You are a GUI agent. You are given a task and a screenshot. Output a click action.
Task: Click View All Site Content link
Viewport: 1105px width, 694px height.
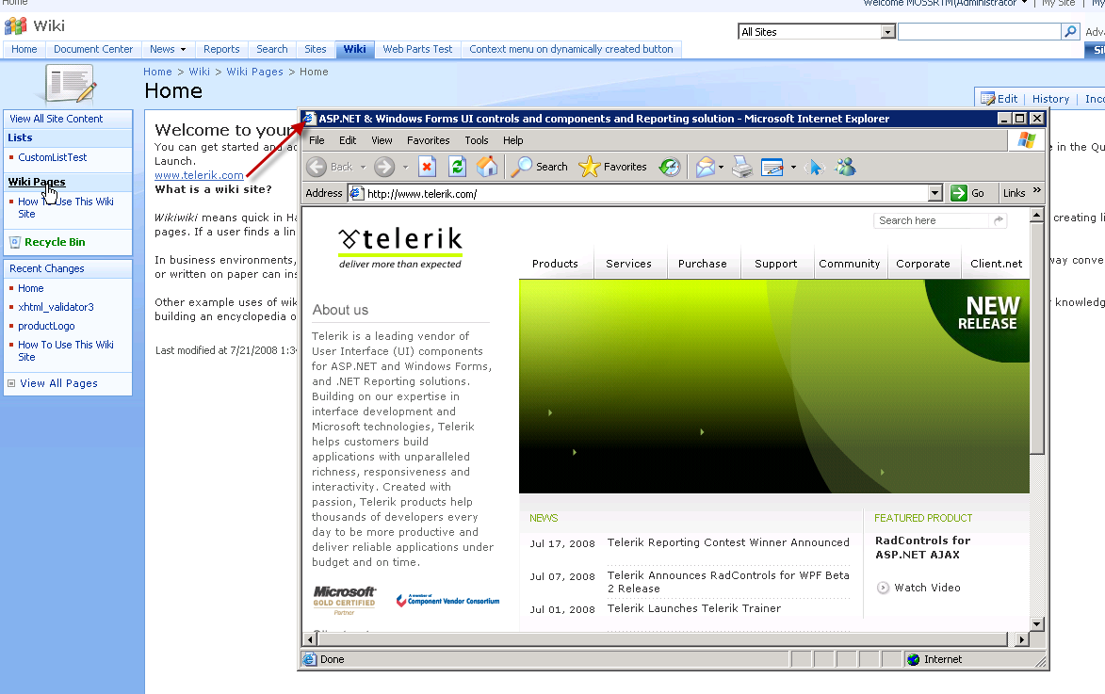click(x=57, y=119)
